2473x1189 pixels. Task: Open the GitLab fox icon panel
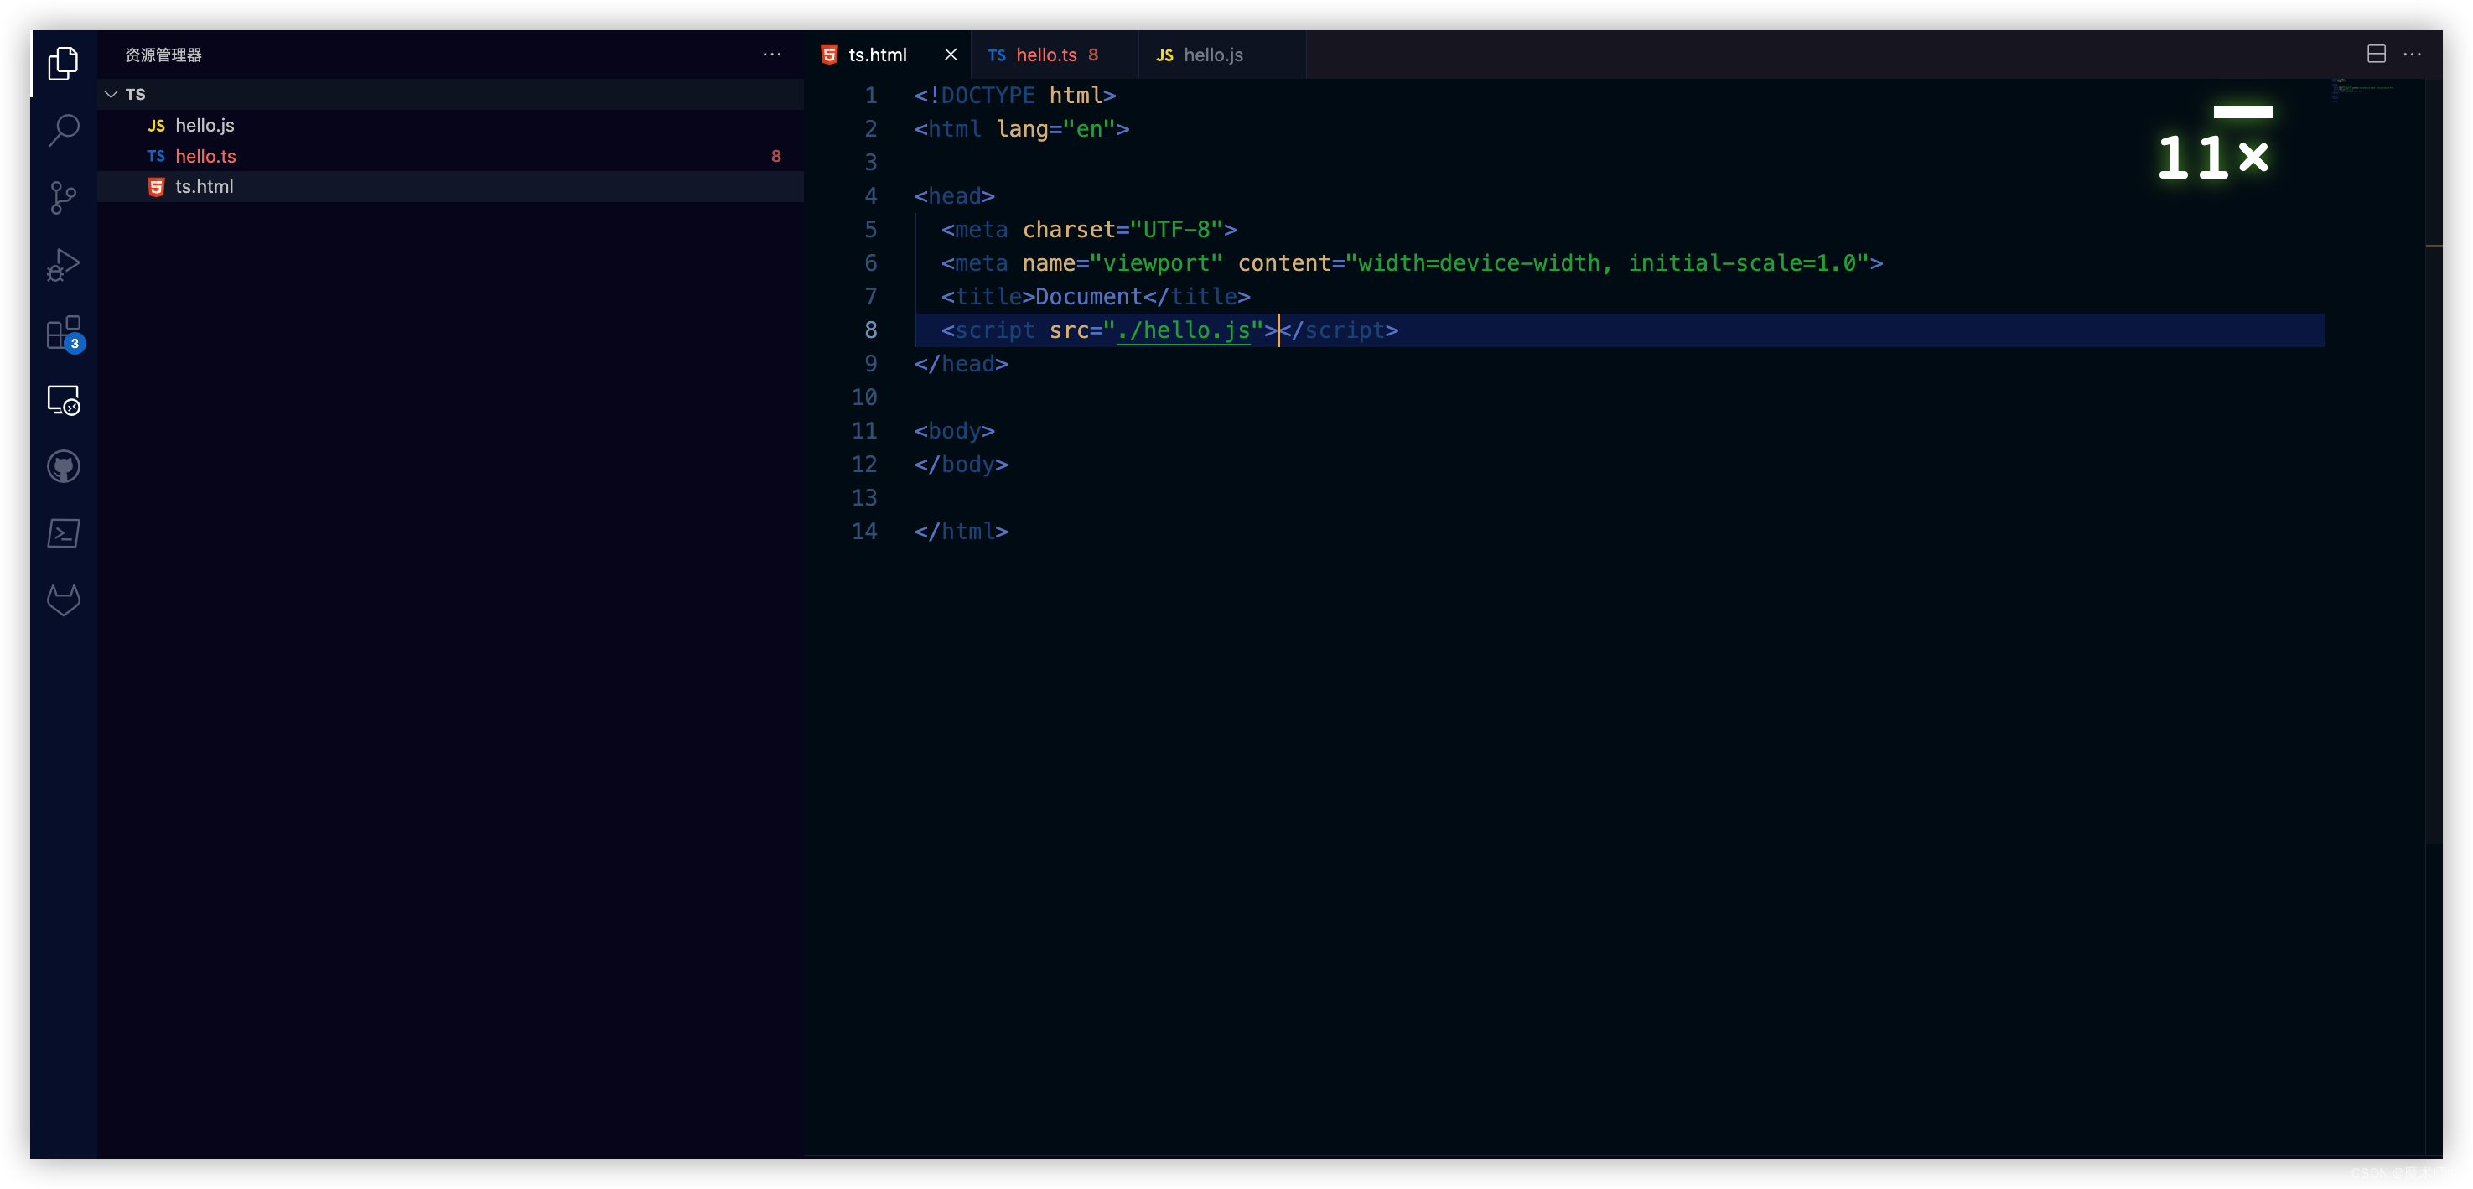point(64,600)
